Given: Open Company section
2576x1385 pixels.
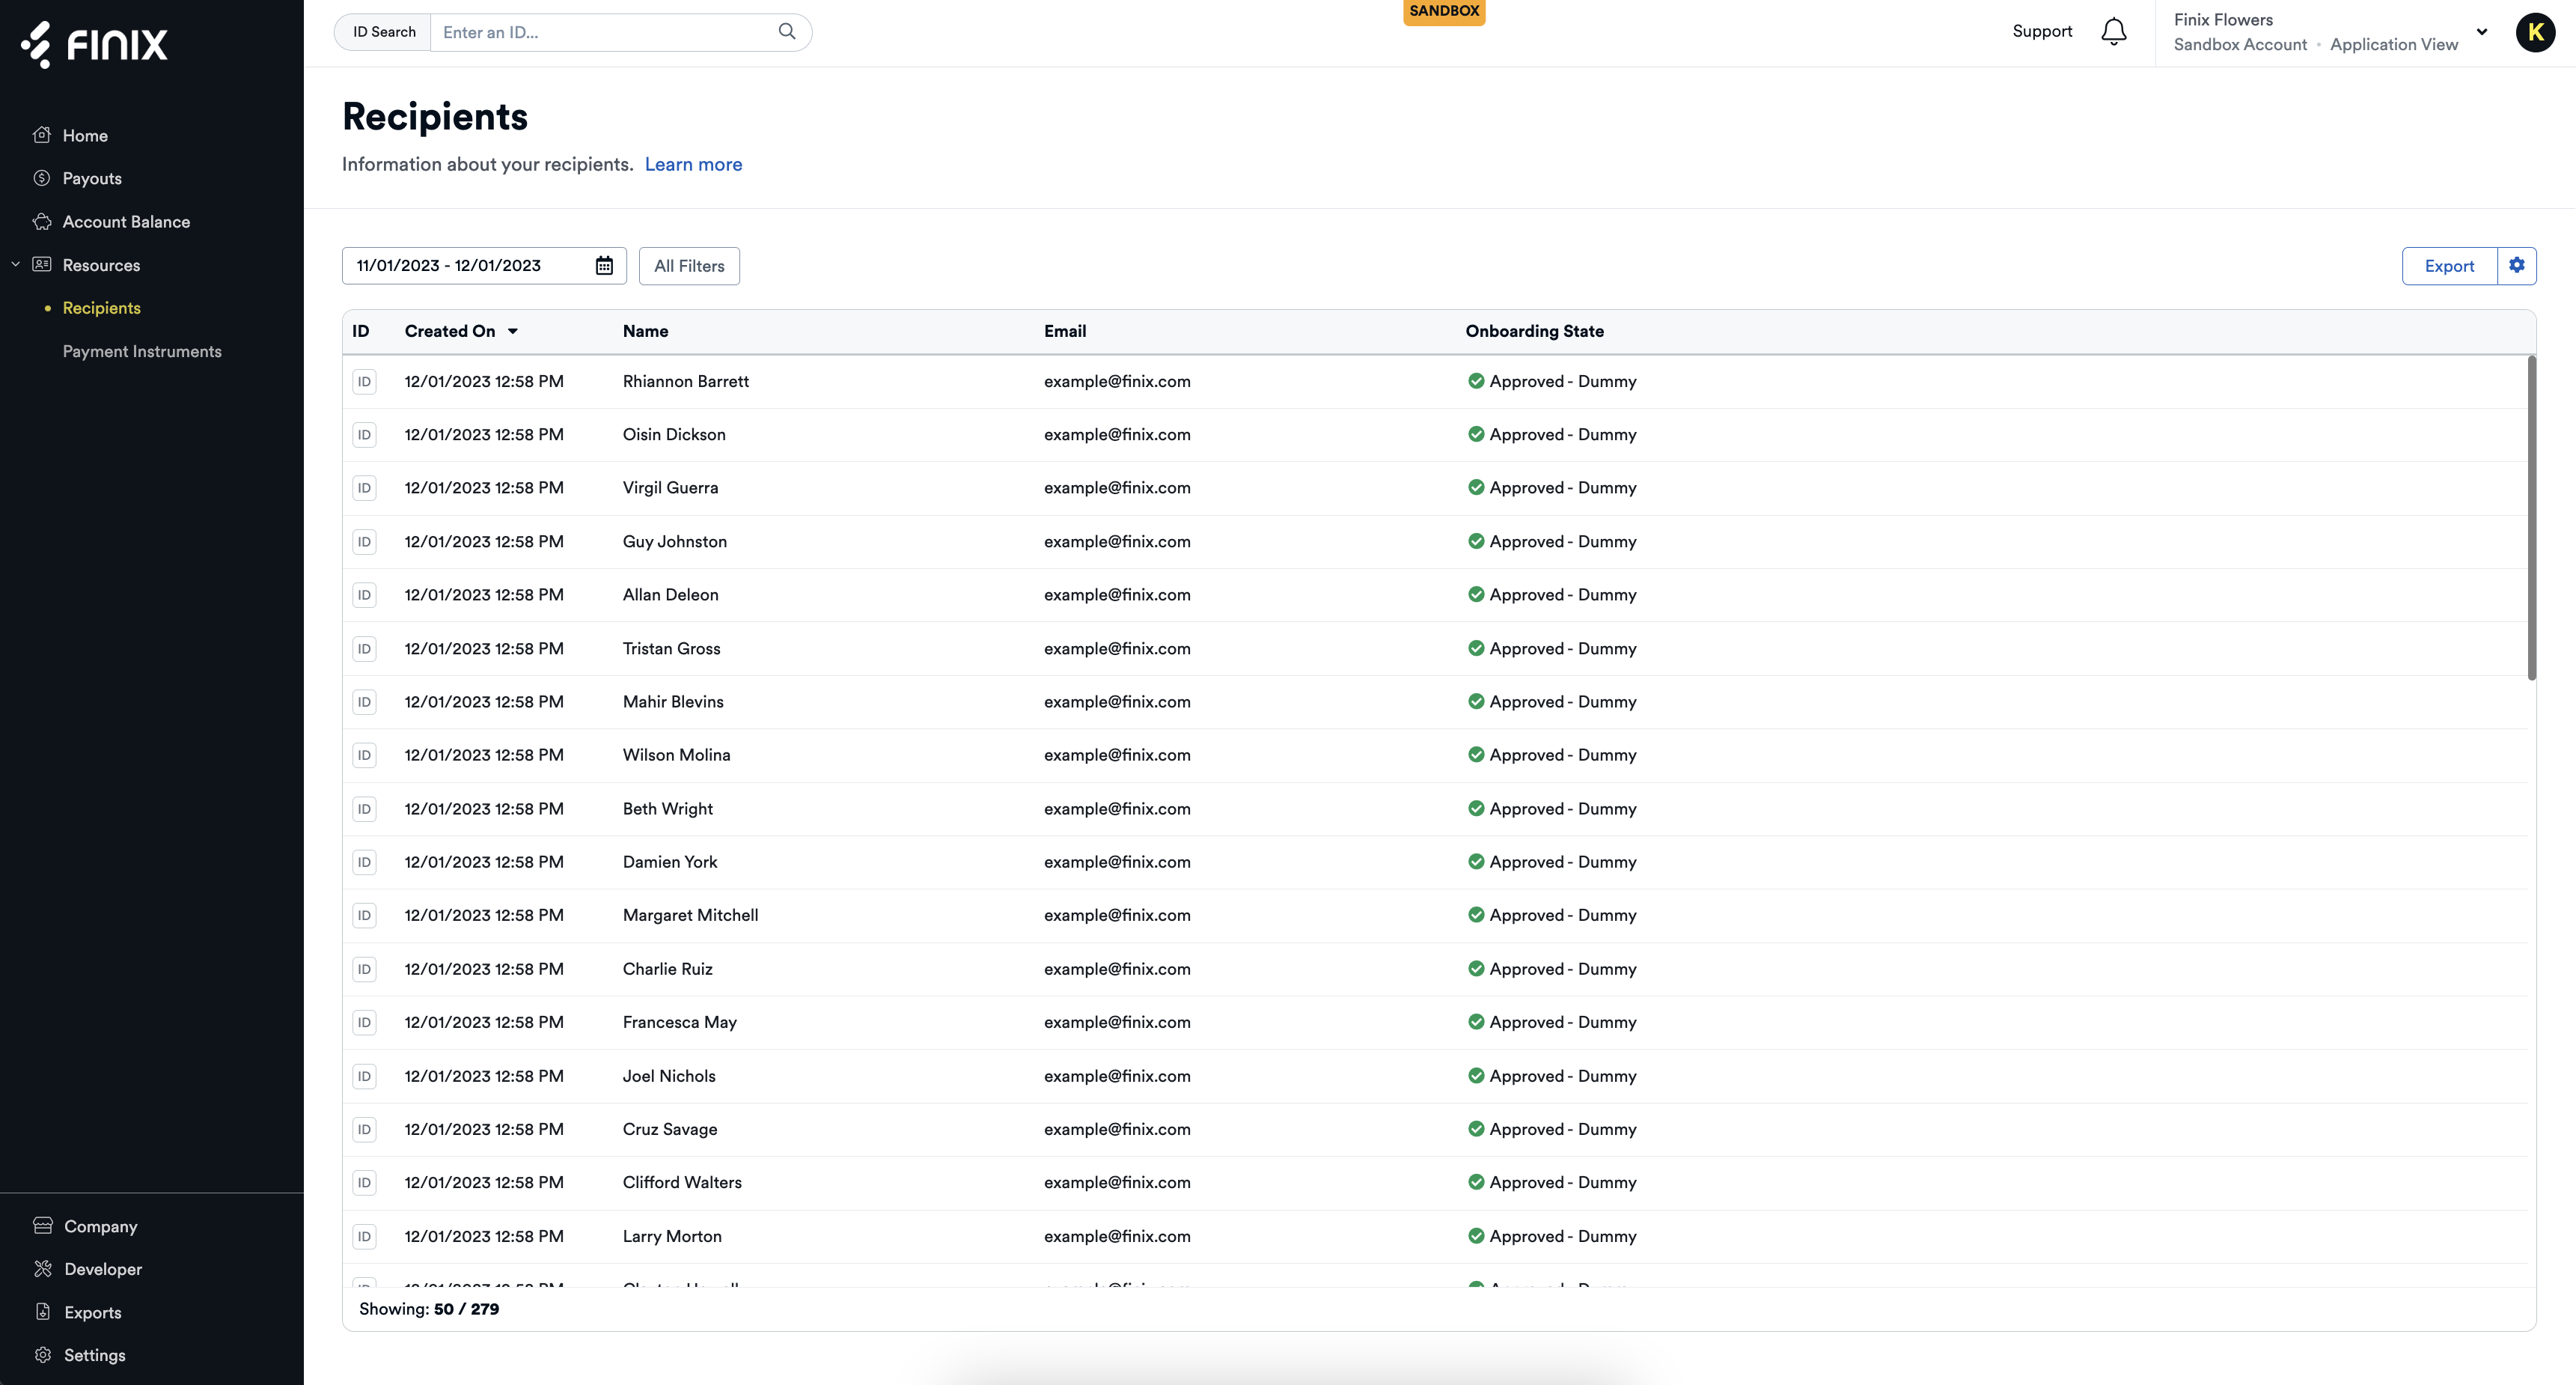Looking at the screenshot, I should (x=100, y=1226).
